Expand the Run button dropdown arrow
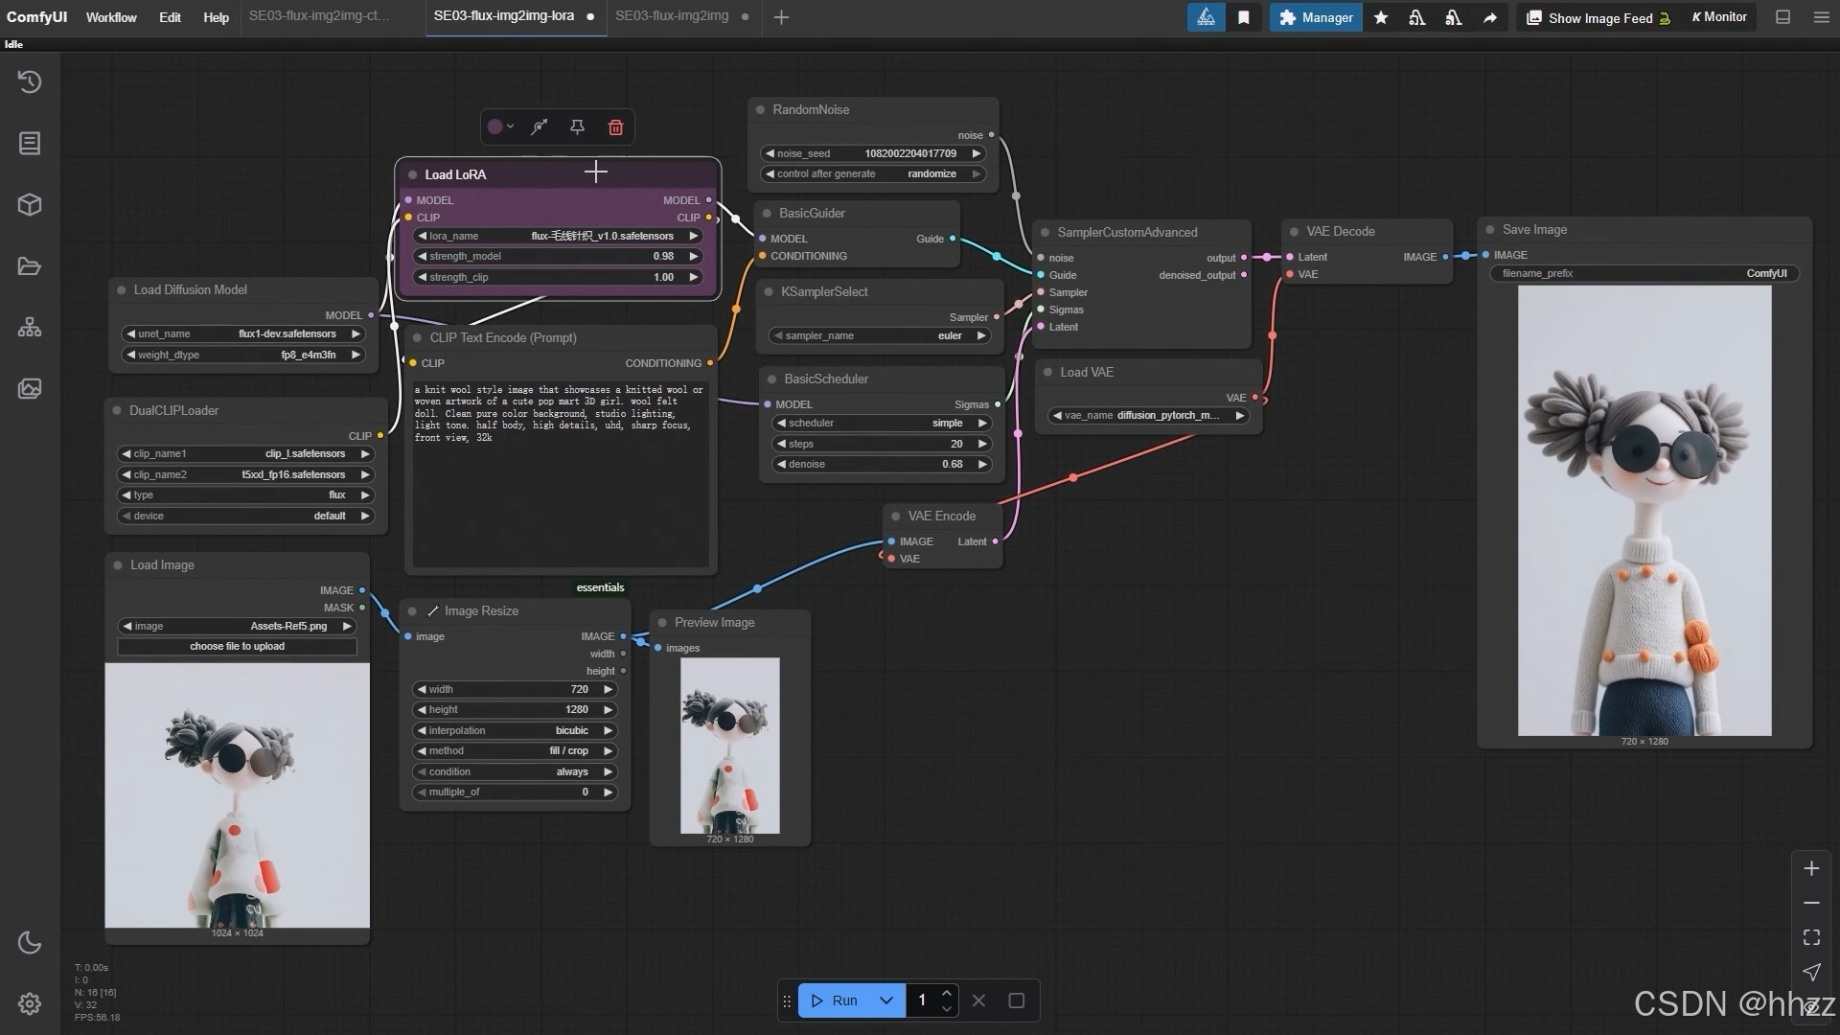The width and height of the screenshot is (1840, 1035). [x=886, y=1000]
